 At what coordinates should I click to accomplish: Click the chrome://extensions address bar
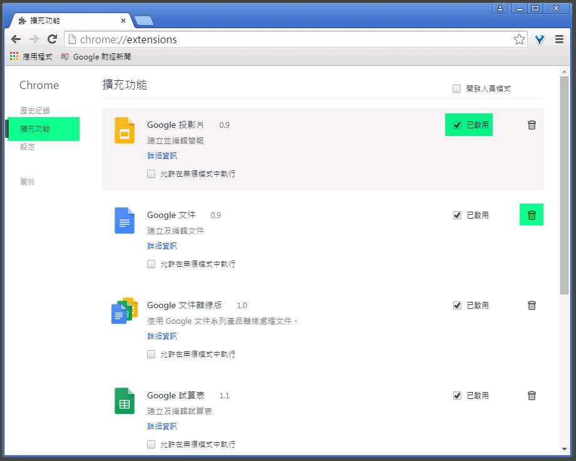click(296, 39)
